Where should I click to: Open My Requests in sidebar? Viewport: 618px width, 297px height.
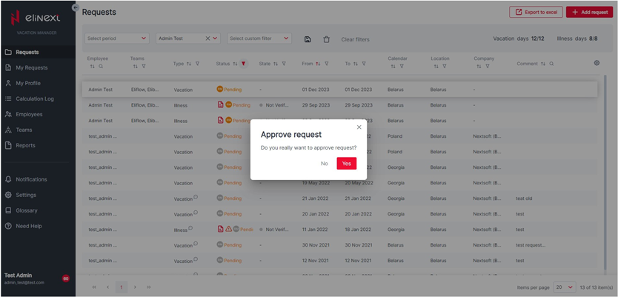(x=32, y=67)
